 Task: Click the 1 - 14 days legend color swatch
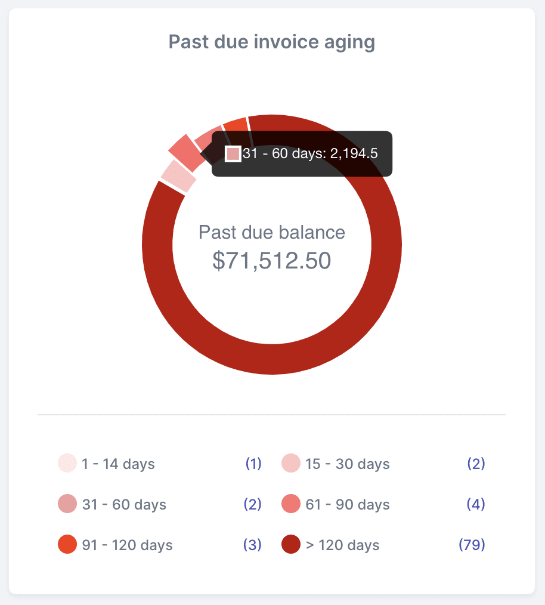click(67, 464)
